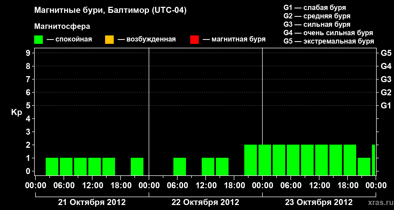This screenshot has height=210, width=394.
Task: Click the narrow green bar at the chart's right edge
Action: (x=374, y=160)
